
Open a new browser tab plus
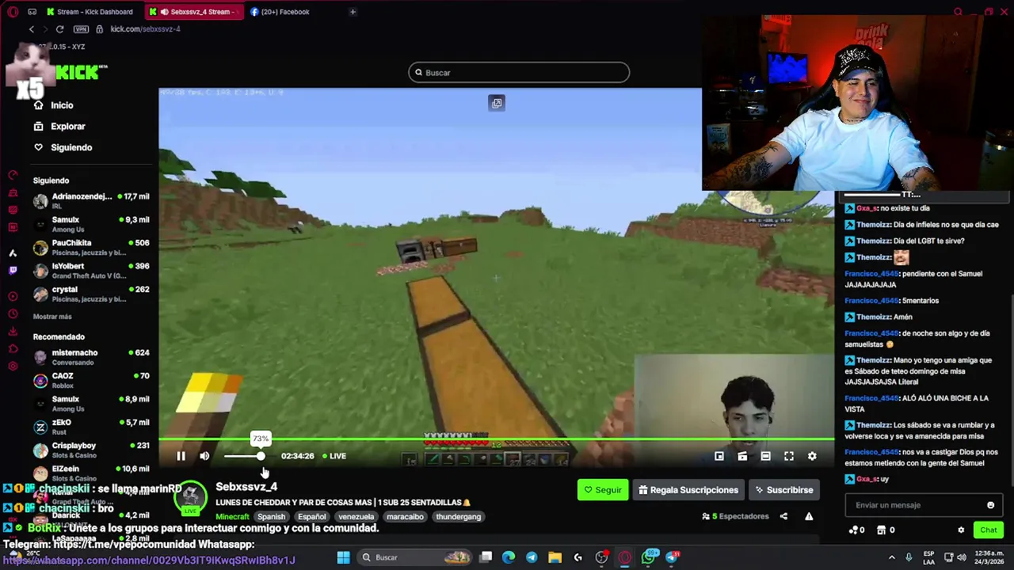(x=353, y=12)
